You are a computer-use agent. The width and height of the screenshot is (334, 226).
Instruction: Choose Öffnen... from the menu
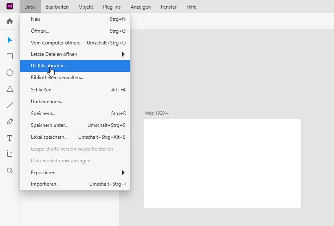[75, 31]
